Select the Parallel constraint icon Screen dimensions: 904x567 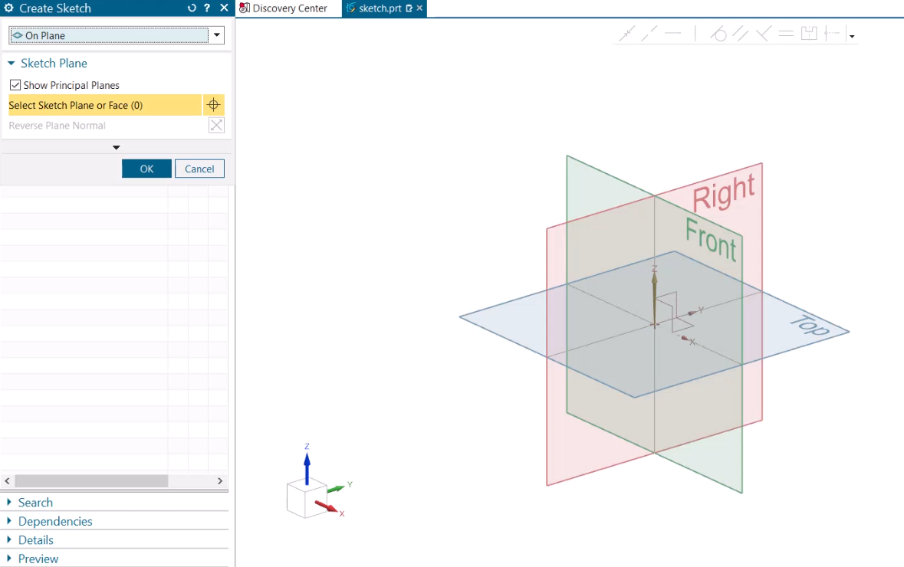click(x=739, y=33)
